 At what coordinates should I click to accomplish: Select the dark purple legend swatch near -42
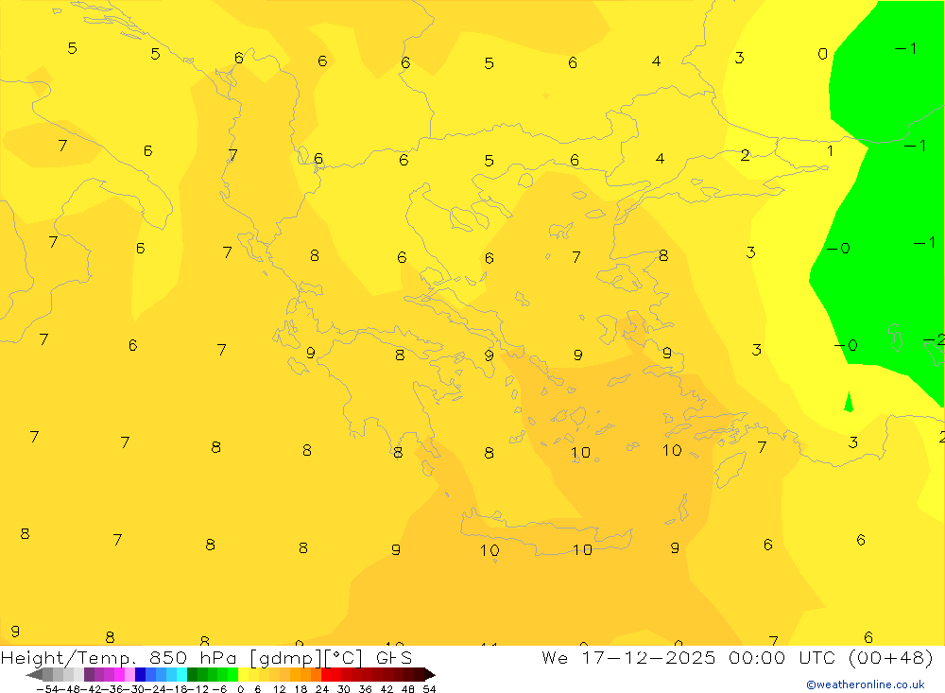point(89,675)
